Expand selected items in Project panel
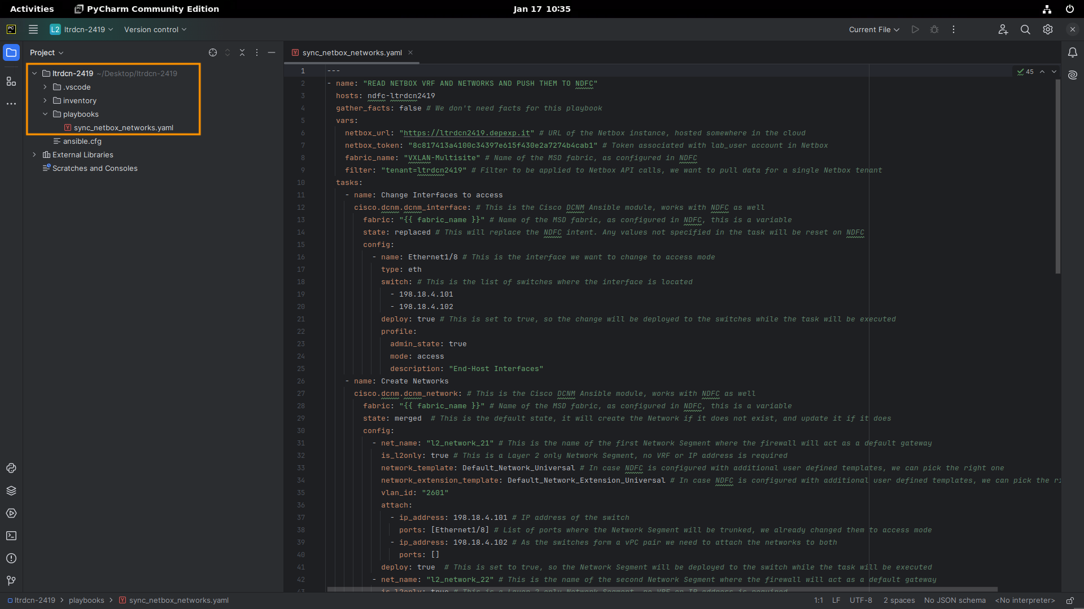1084x609 pixels. pos(228,52)
